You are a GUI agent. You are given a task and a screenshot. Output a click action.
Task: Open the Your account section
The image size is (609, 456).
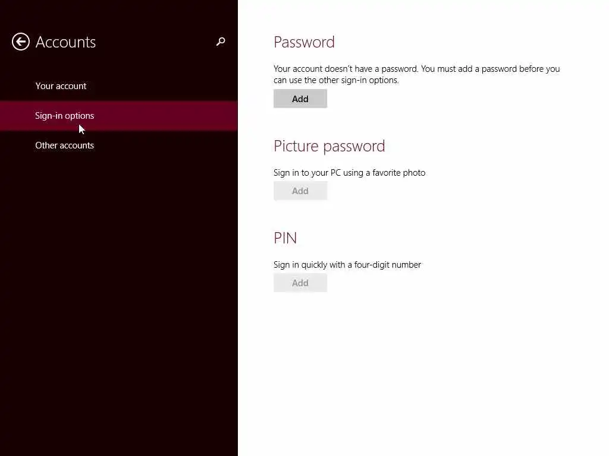[61, 86]
